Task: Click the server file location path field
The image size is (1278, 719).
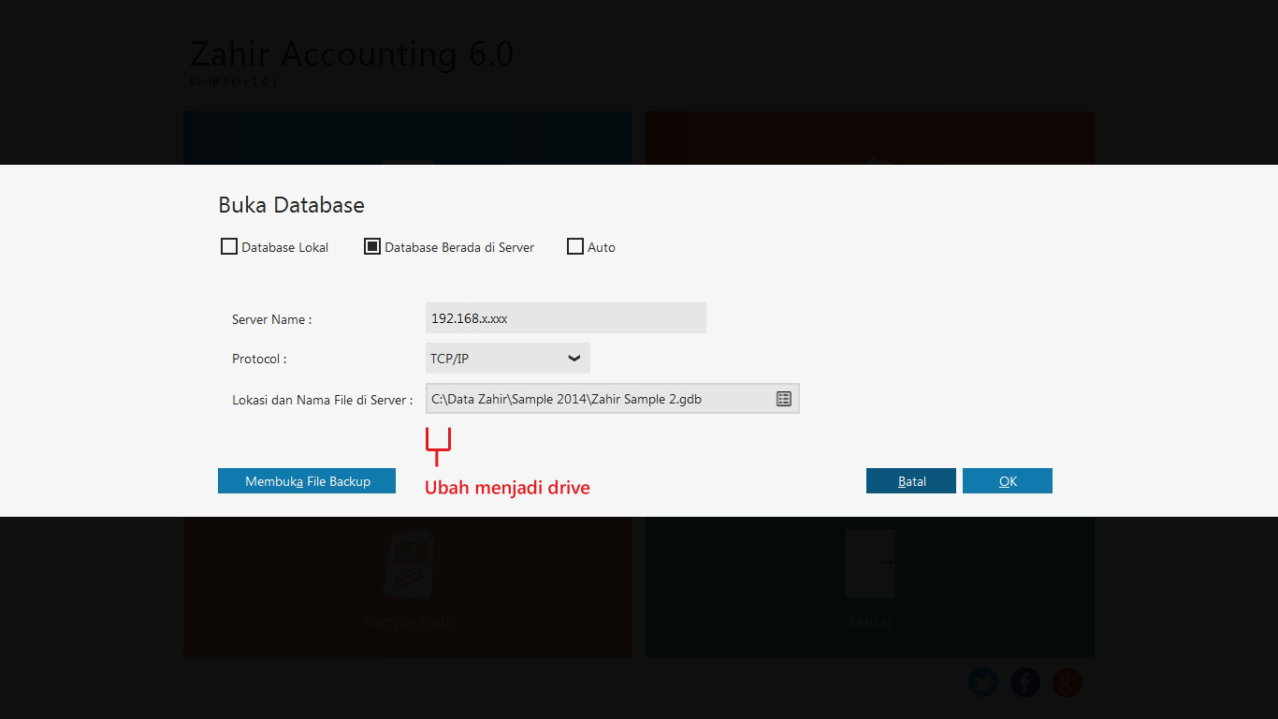Action: [613, 399]
